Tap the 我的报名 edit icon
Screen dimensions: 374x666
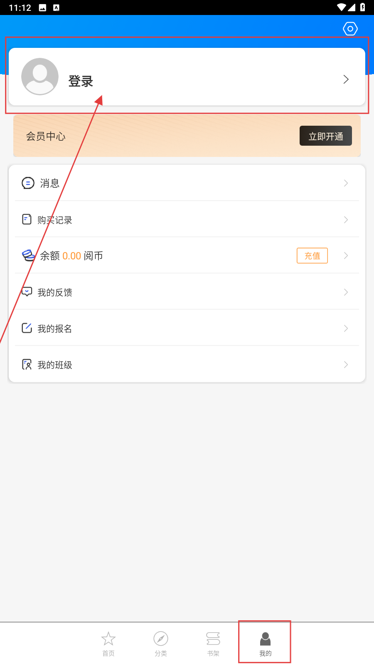27,328
